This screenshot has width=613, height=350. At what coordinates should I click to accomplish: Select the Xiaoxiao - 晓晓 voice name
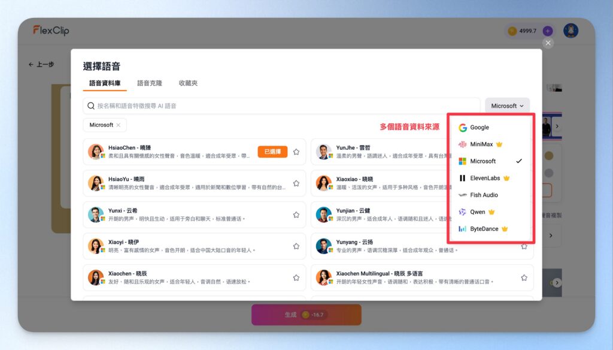point(354,179)
